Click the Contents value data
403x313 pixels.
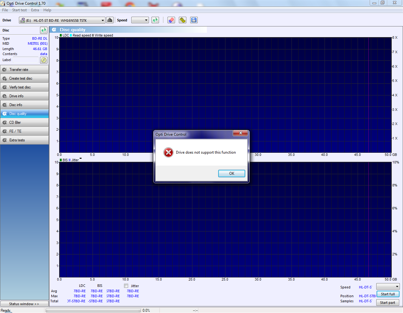click(x=44, y=54)
